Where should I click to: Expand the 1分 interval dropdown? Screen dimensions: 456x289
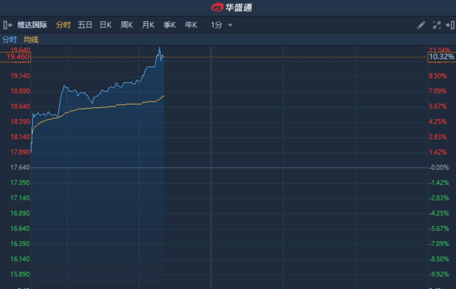coord(230,25)
